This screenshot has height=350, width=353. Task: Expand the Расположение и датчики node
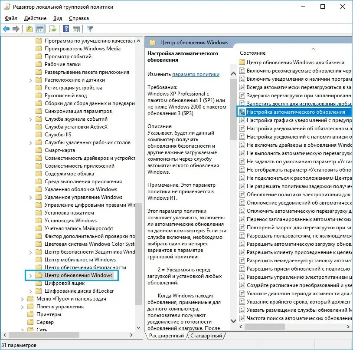[31, 80]
